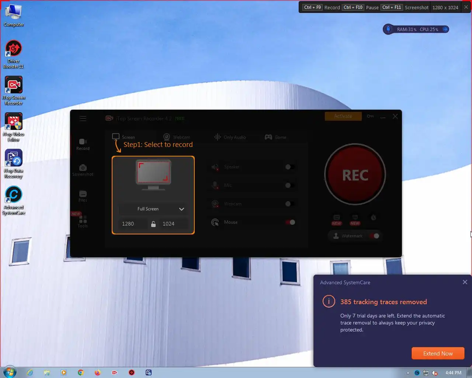The width and height of the screenshot is (472, 378).
Task: Open Google Chrome from the taskbar
Action: [80, 372]
